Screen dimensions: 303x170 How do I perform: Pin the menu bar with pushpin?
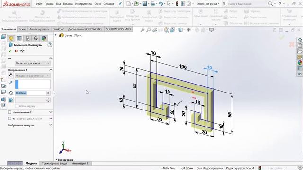click(x=120, y=4)
